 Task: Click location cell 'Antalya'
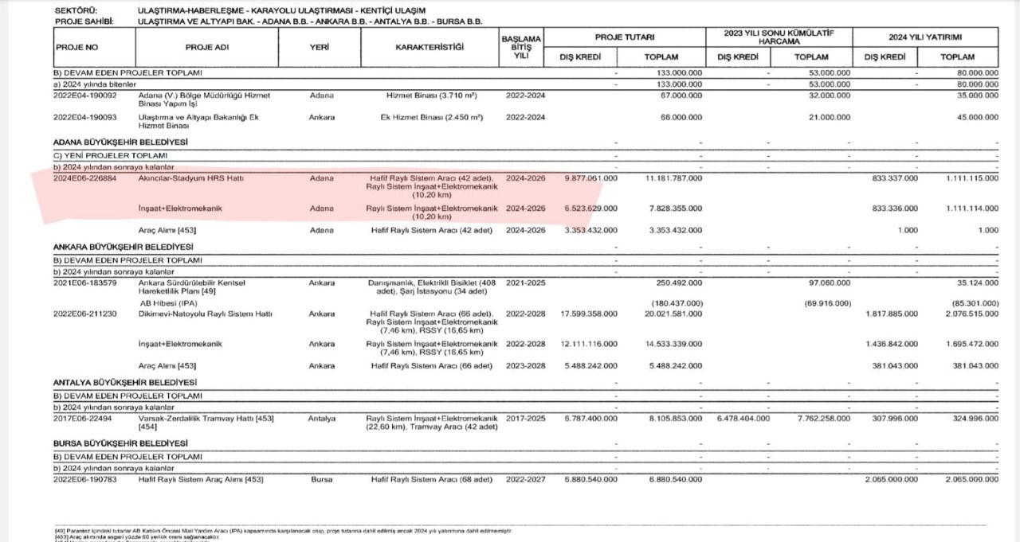pyautogui.click(x=322, y=419)
